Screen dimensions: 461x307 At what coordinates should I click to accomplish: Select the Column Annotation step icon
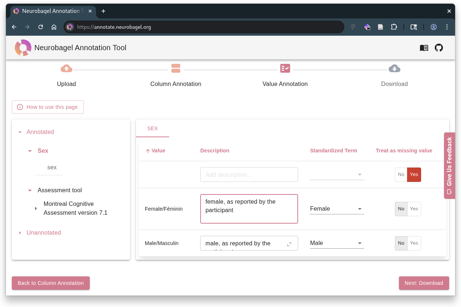pyautogui.click(x=176, y=68)
